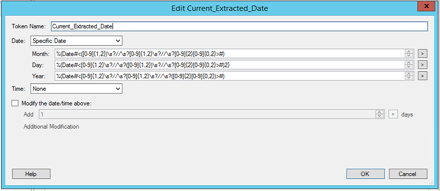
Task: Click the Year field token arrow button
Action: (x=422, y=76)
